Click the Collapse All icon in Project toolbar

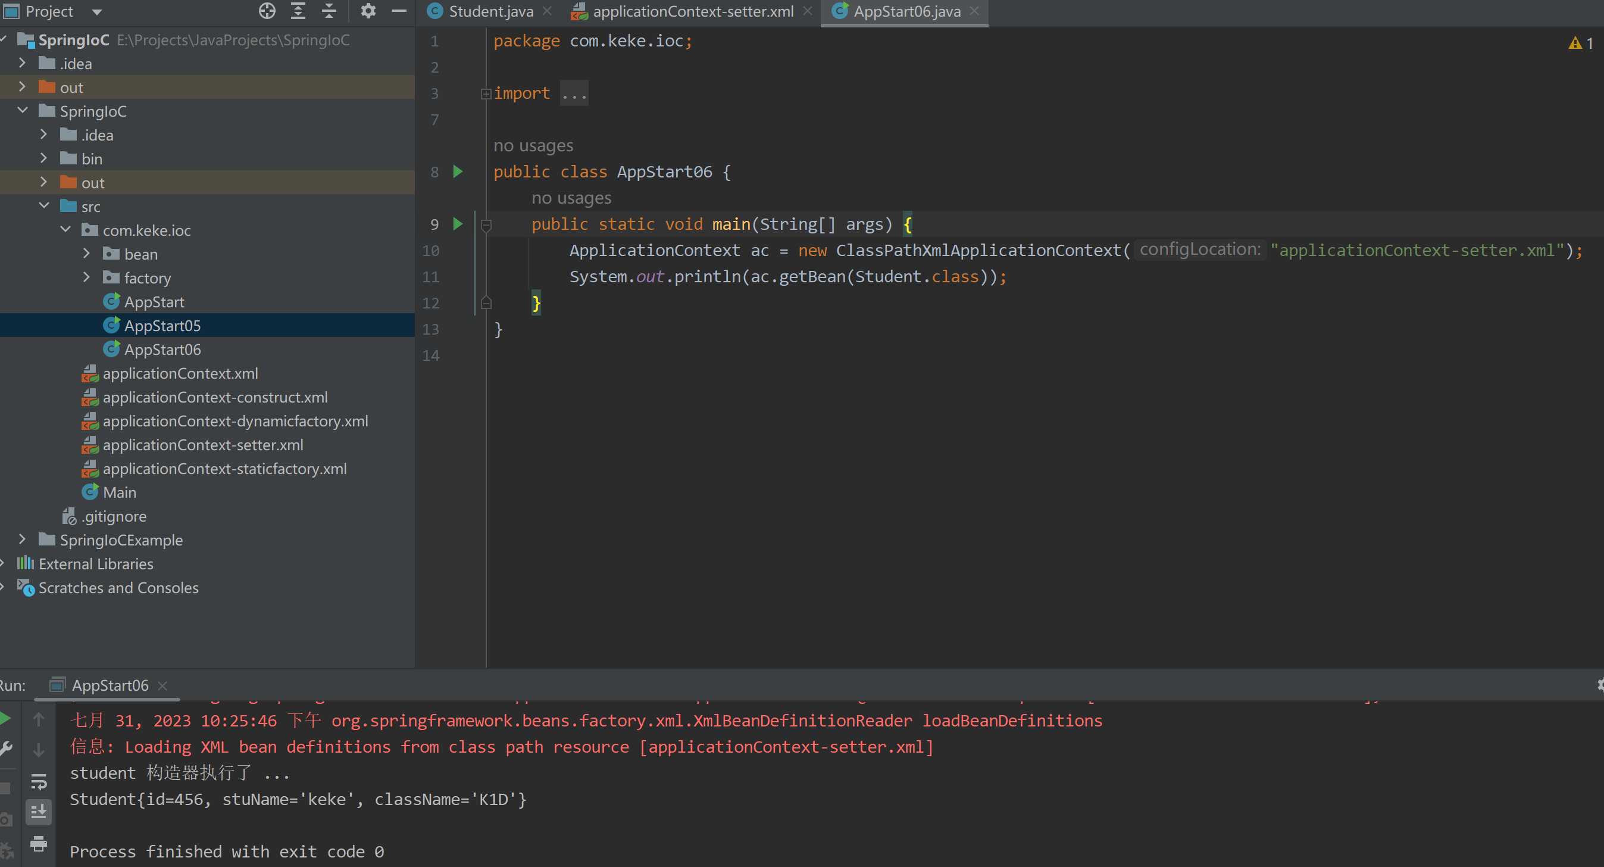tap(329, 11)
